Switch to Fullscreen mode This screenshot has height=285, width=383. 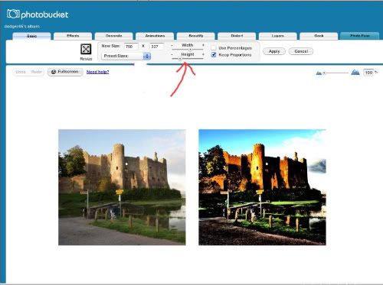coord(65,72)
